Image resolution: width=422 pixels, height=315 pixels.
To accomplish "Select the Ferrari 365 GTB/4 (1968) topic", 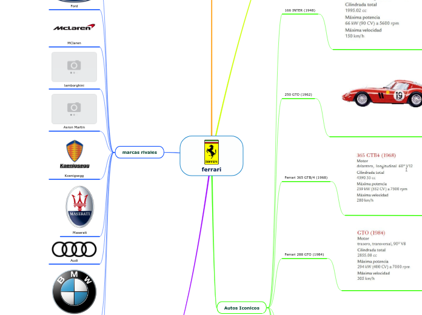I will pyautogui.click(x=306, y=177).
